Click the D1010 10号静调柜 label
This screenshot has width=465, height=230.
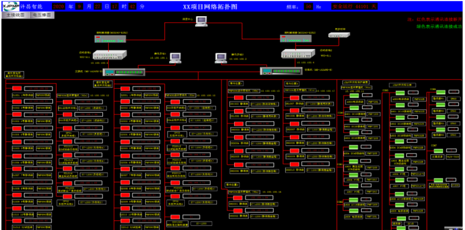point(23,214)
